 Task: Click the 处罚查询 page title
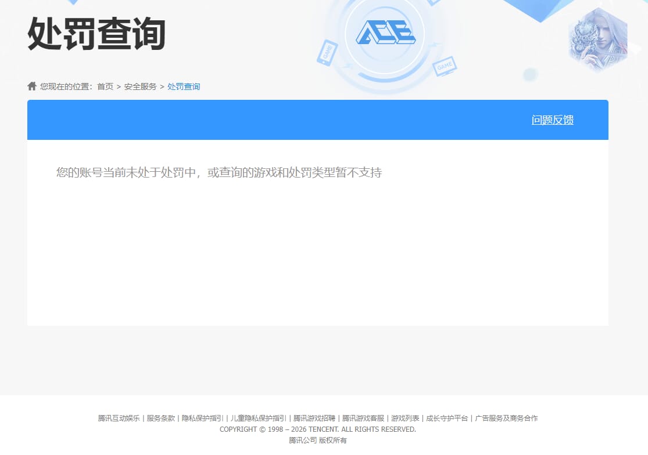(96, 35)
